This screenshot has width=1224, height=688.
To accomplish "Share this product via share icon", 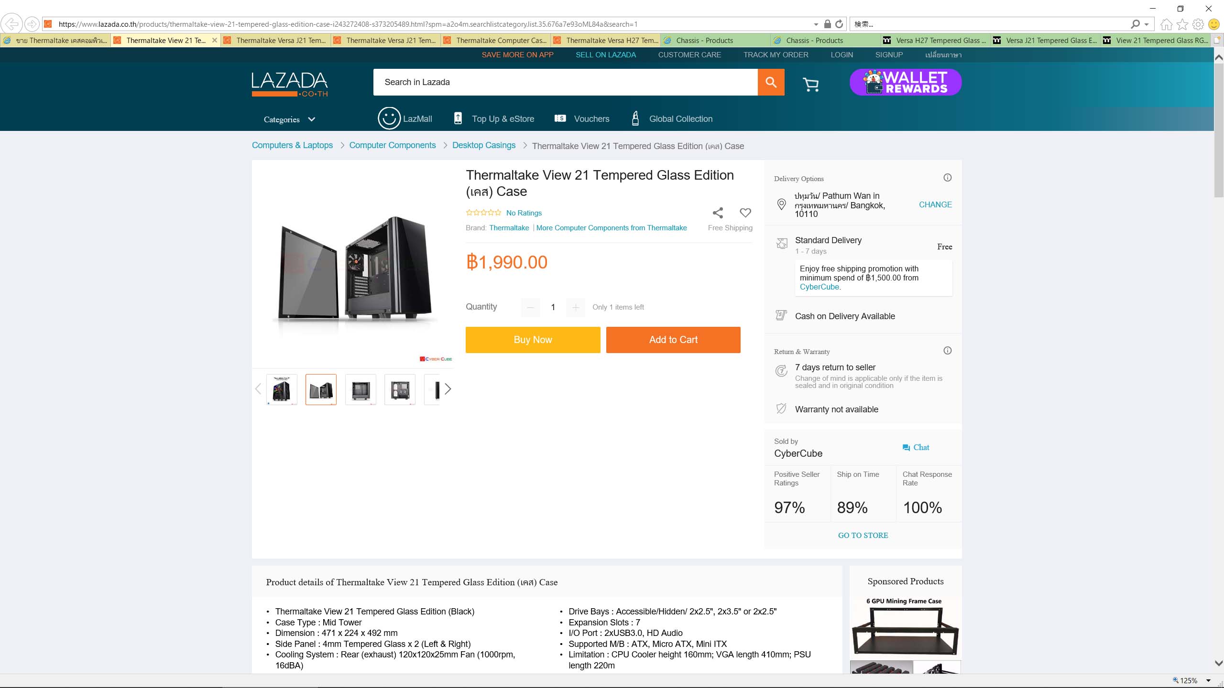I will pyautogui.click(x=718, y=213).
